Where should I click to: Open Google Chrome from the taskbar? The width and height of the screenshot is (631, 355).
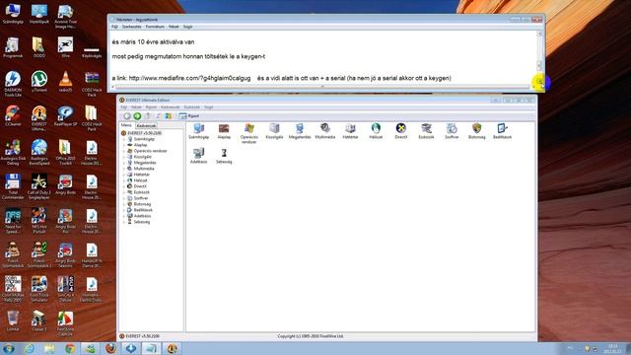70,348
